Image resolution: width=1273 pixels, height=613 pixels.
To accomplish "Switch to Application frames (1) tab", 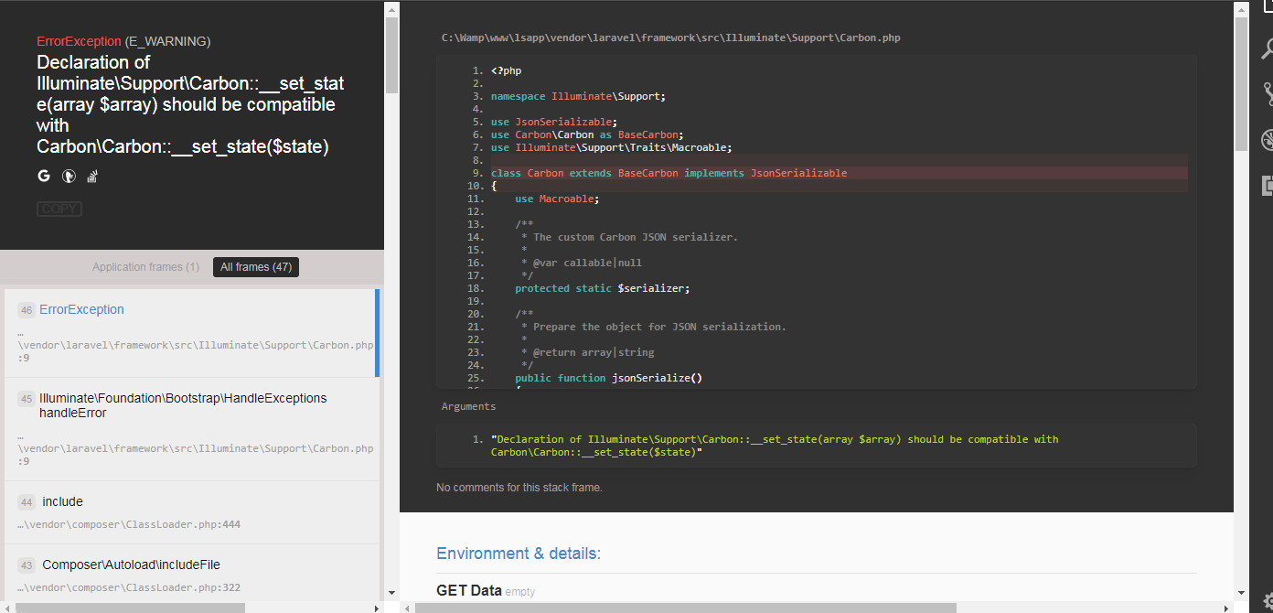I will click(145, 267).
